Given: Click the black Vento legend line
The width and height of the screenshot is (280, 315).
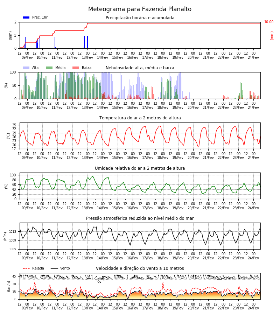Looking at the screenshot, I should (x=54, y=268).
